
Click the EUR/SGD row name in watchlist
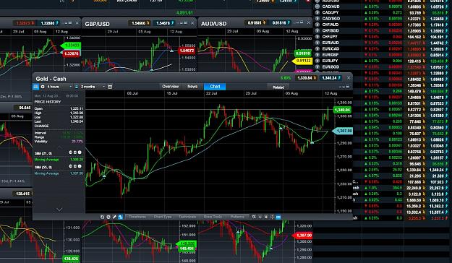tap(331, 66)
